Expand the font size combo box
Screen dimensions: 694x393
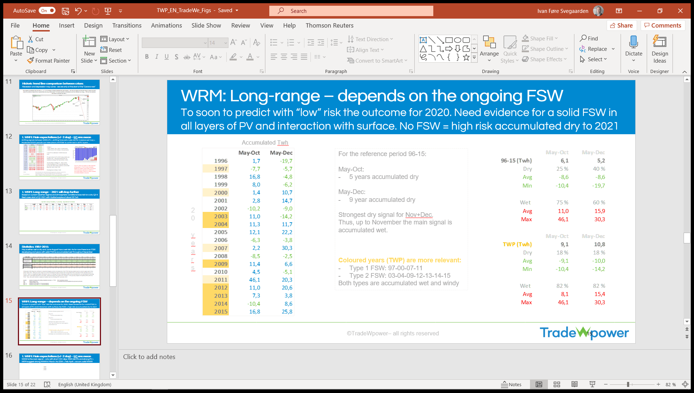coord(226,43)
